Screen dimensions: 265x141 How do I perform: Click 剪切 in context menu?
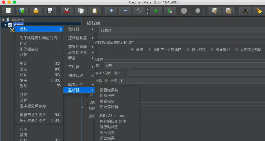(39, 64)
